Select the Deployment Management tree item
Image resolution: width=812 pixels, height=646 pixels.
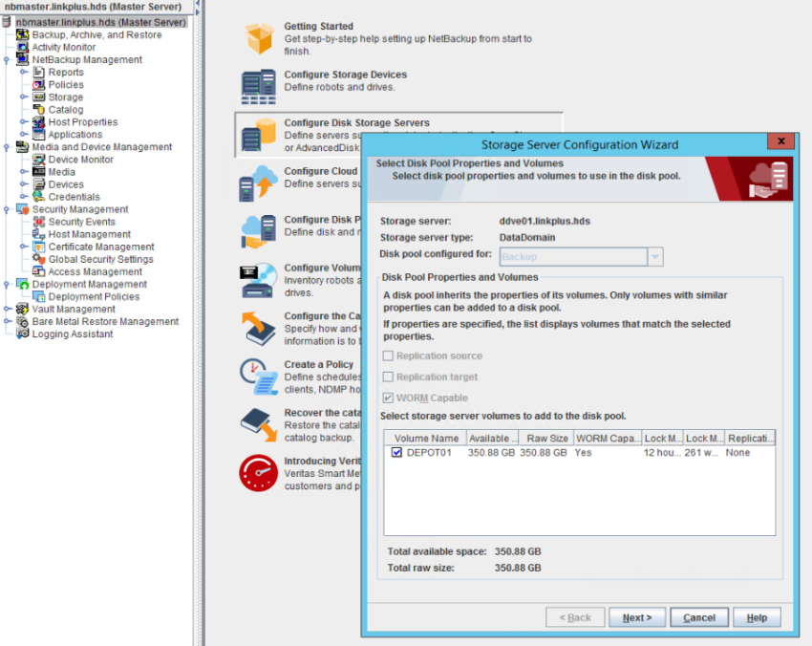tap(90, 284)
